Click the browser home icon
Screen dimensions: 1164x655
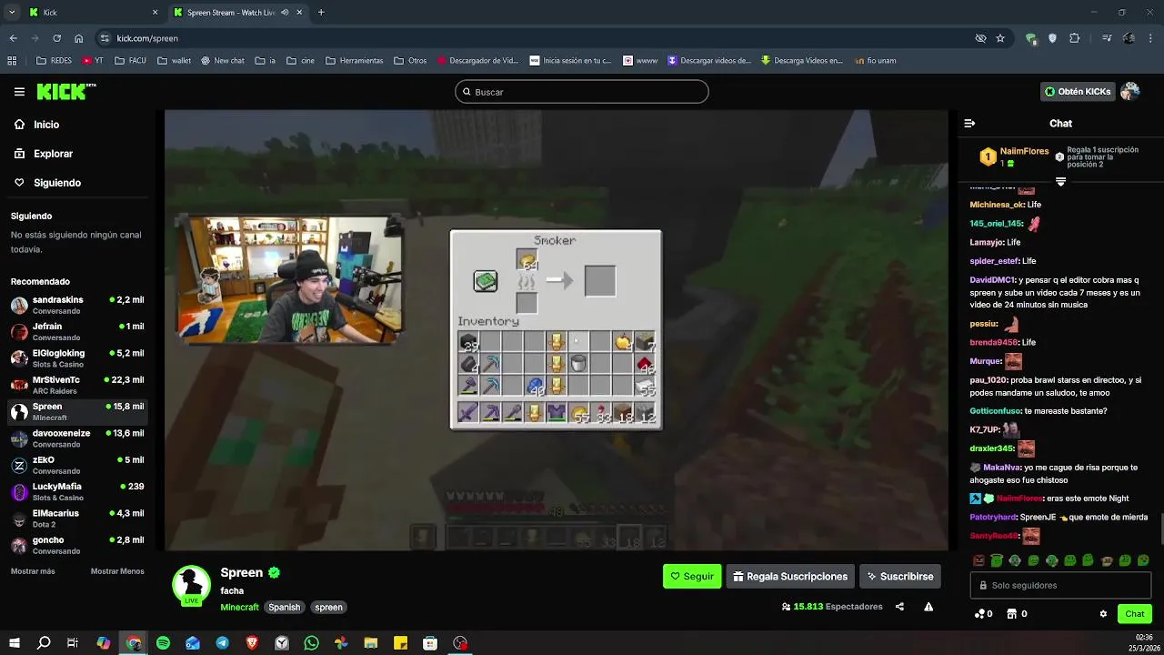[x=79, y=38]
